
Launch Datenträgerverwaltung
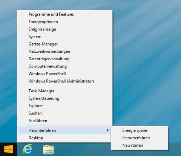[x=64, y=59]
